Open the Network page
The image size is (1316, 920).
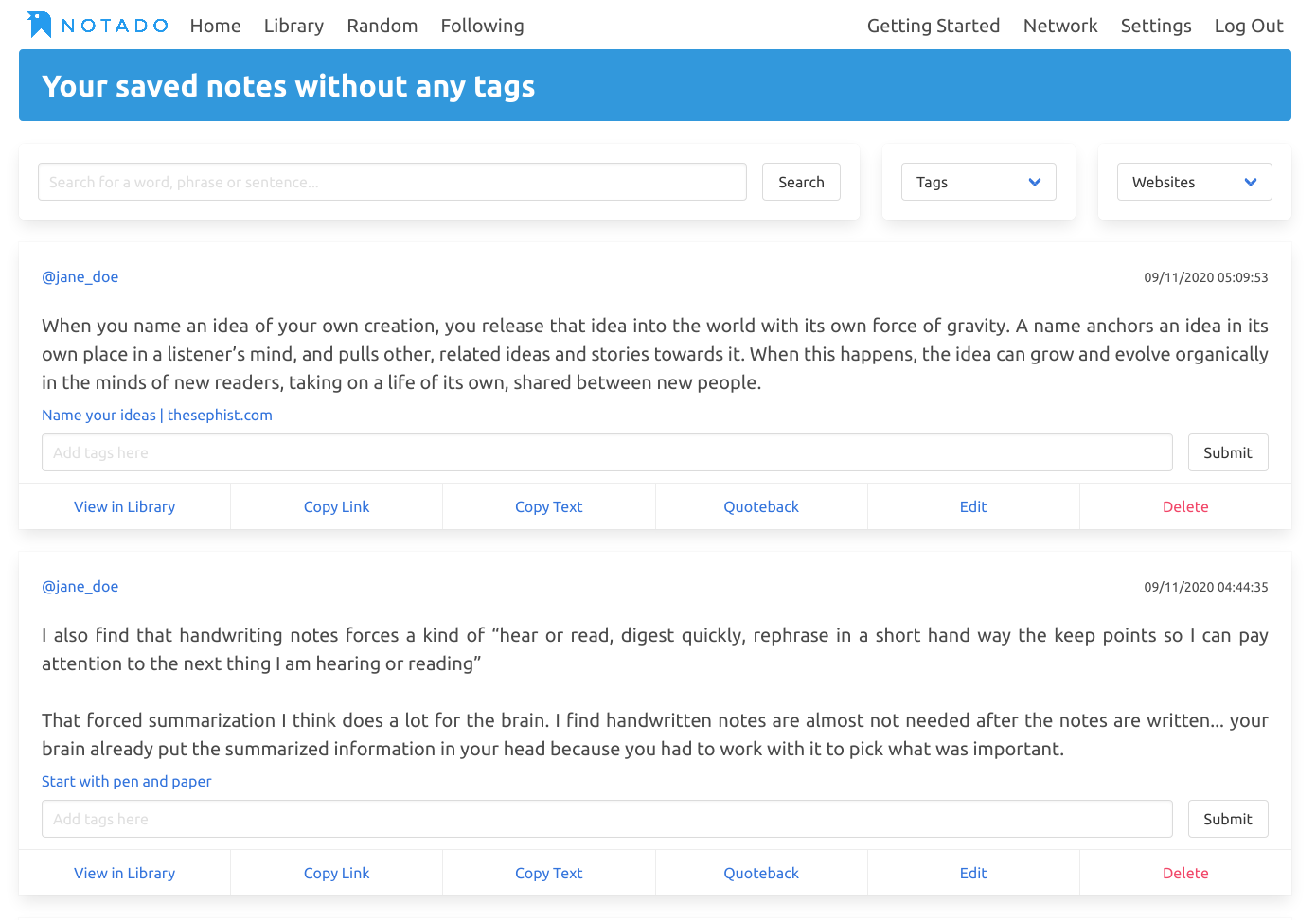pyautogui.click(x=1060, y=26)
